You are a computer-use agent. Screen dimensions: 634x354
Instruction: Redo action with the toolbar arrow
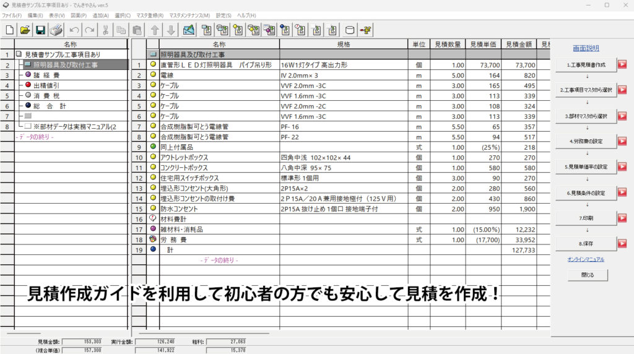(x=90, y=30)
